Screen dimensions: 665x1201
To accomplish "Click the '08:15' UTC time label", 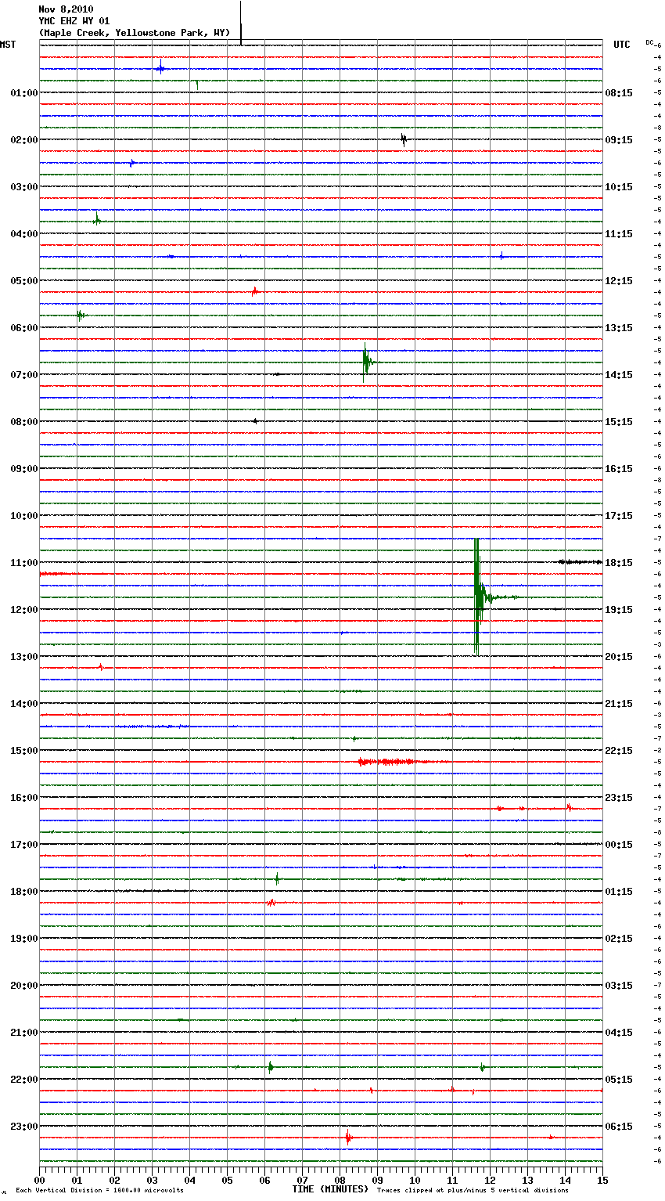I will tap(619, 93).
